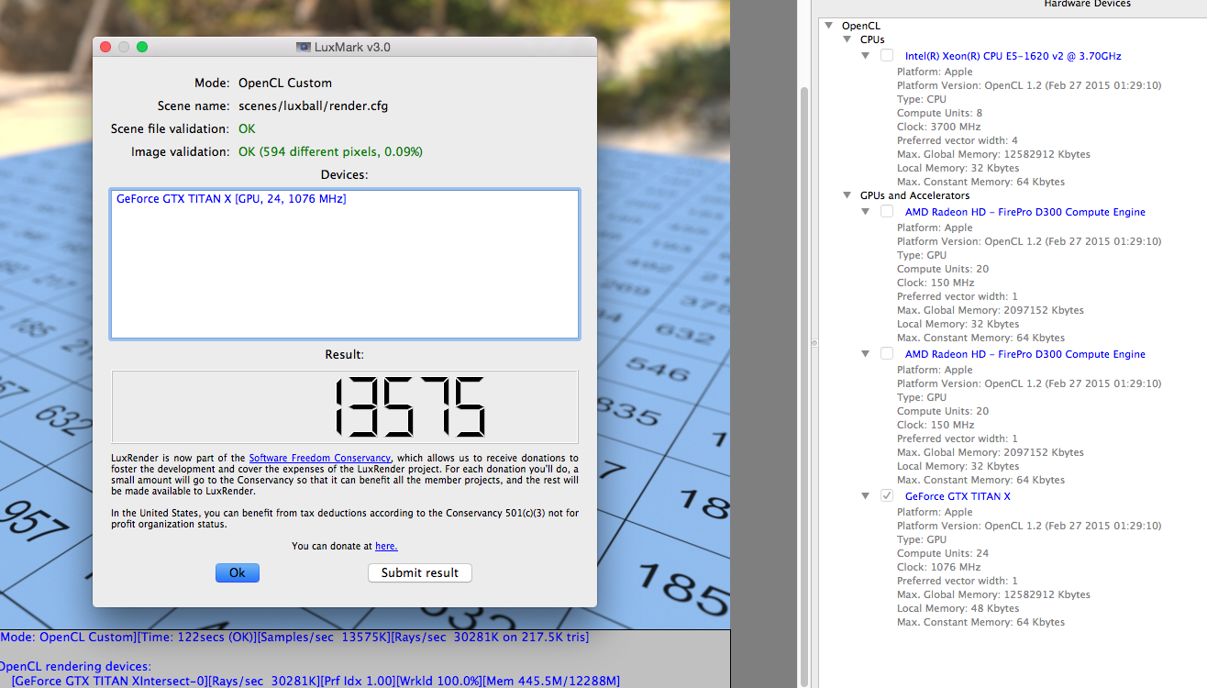
Task: Collapse the OpenCL tree node
Action: pyautogui.click(x=829, y=26)
